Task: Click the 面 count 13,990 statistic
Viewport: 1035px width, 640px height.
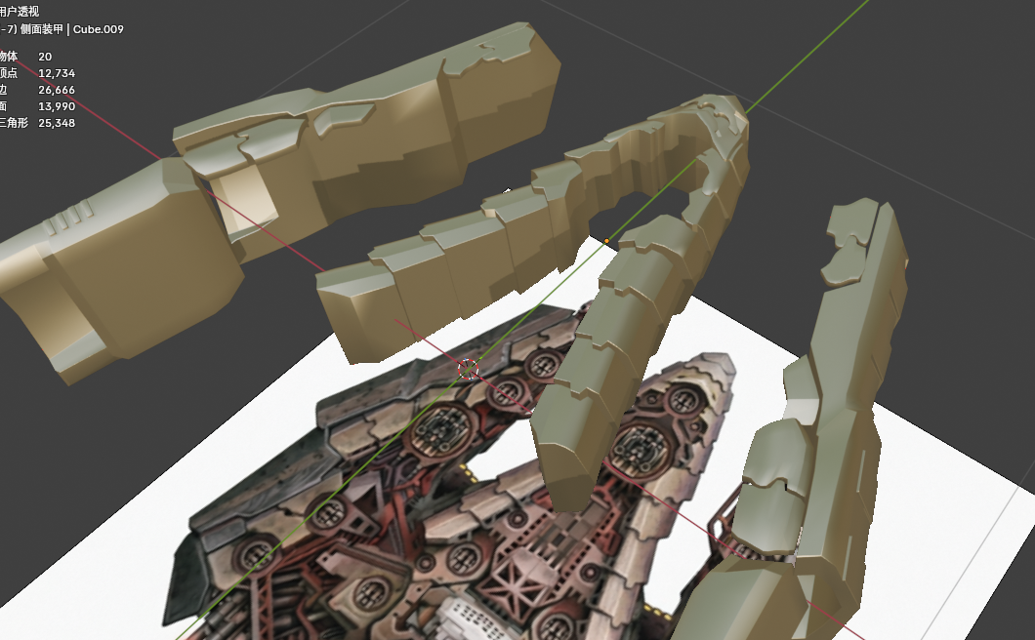Action: [57, 106]
